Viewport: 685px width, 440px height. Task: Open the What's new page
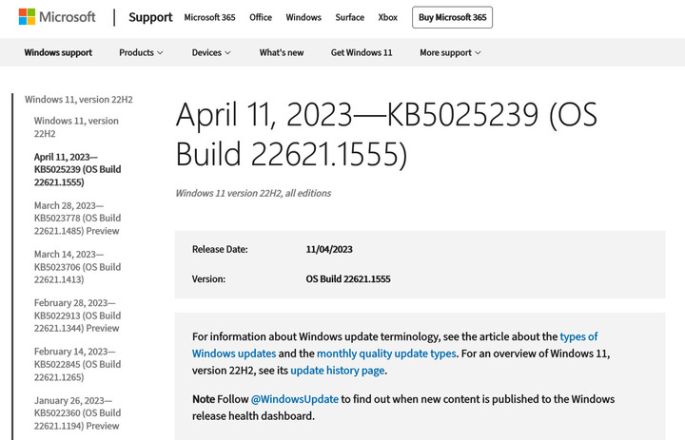click(x=282, y=52)
